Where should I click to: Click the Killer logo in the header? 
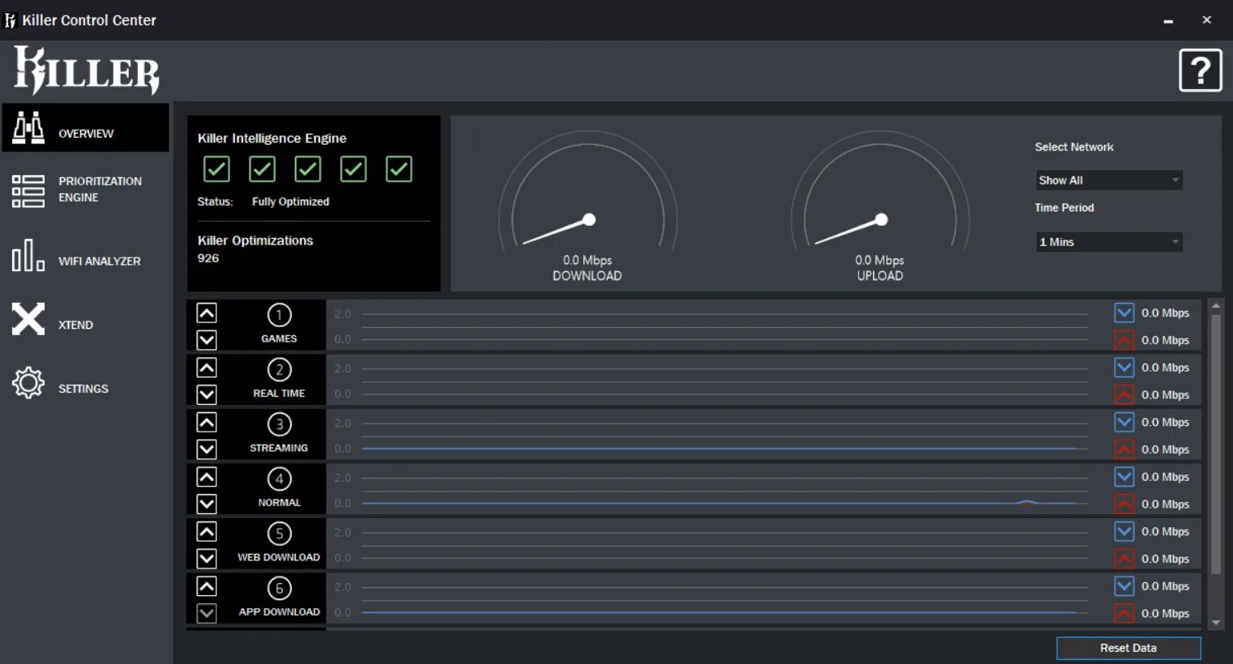(87, 70)
